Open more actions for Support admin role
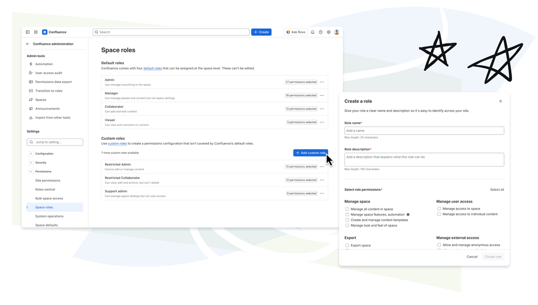The width and height of the screenshot is (538, 305). point(322,193)
